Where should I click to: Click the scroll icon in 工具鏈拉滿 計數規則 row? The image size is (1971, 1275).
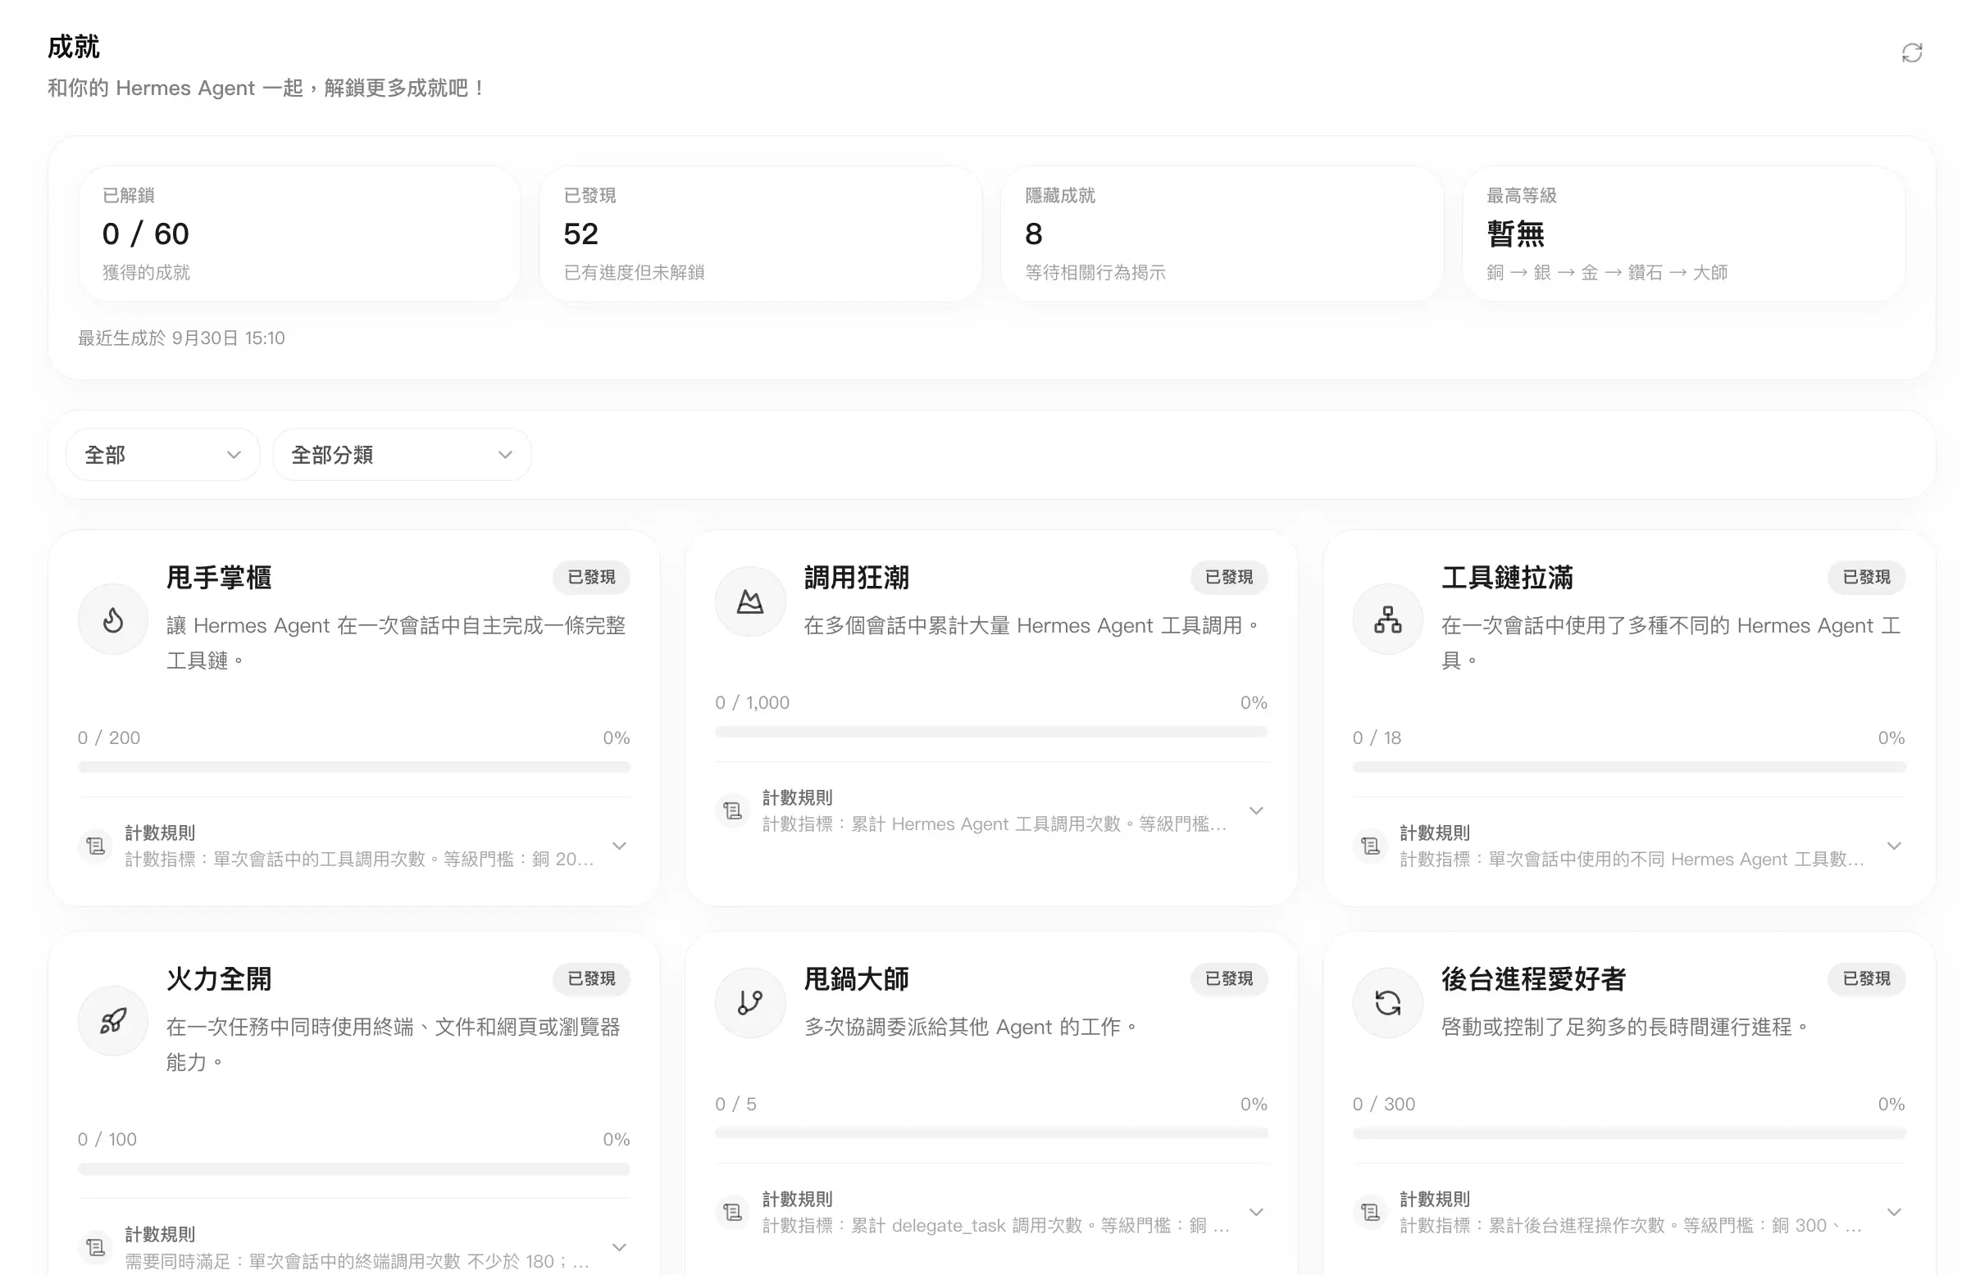click(x=1371, y=846)
